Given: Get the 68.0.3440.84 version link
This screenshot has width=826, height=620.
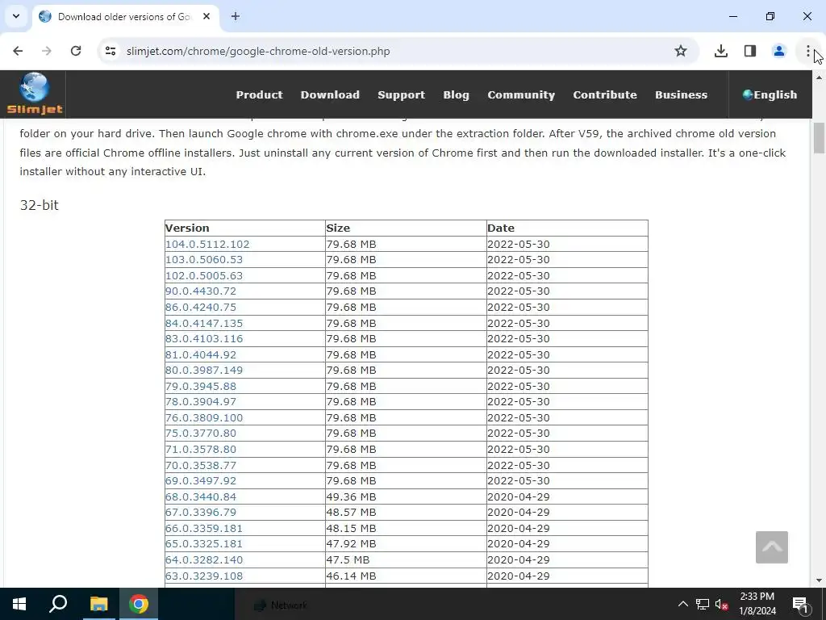Looking at the screenshot, I should point(201,497).
